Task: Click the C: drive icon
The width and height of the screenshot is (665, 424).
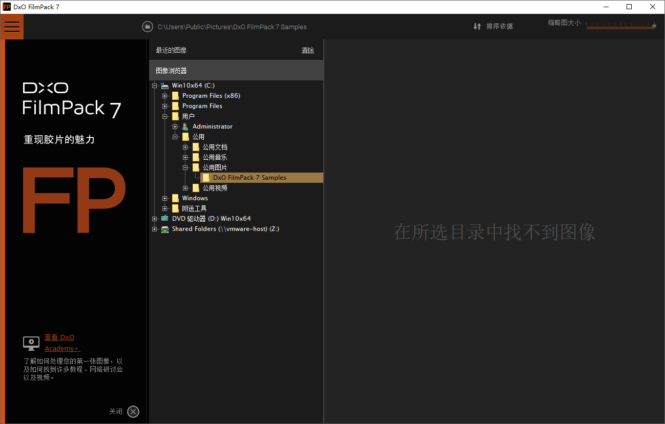Action: [164, 86]
